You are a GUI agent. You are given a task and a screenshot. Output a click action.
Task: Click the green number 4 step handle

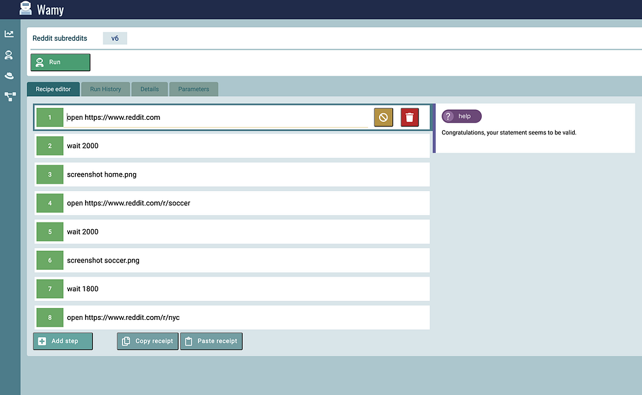[x=50, y=203]
